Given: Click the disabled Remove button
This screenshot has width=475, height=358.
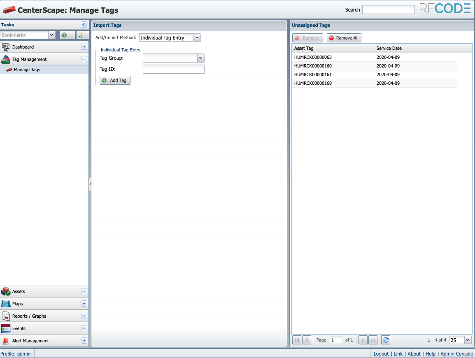Looking at the screenshot, I should [307, 38].
